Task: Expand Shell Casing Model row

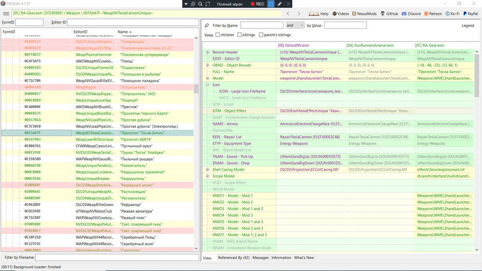Action: click(207, 170)
